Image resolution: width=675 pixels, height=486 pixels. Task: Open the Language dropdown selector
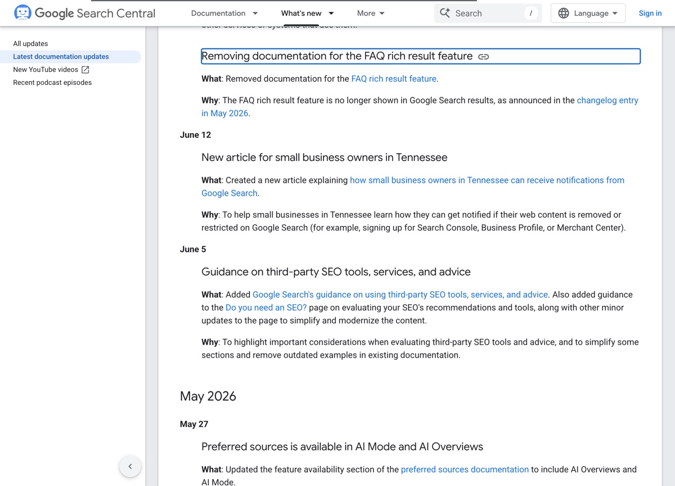588,13
